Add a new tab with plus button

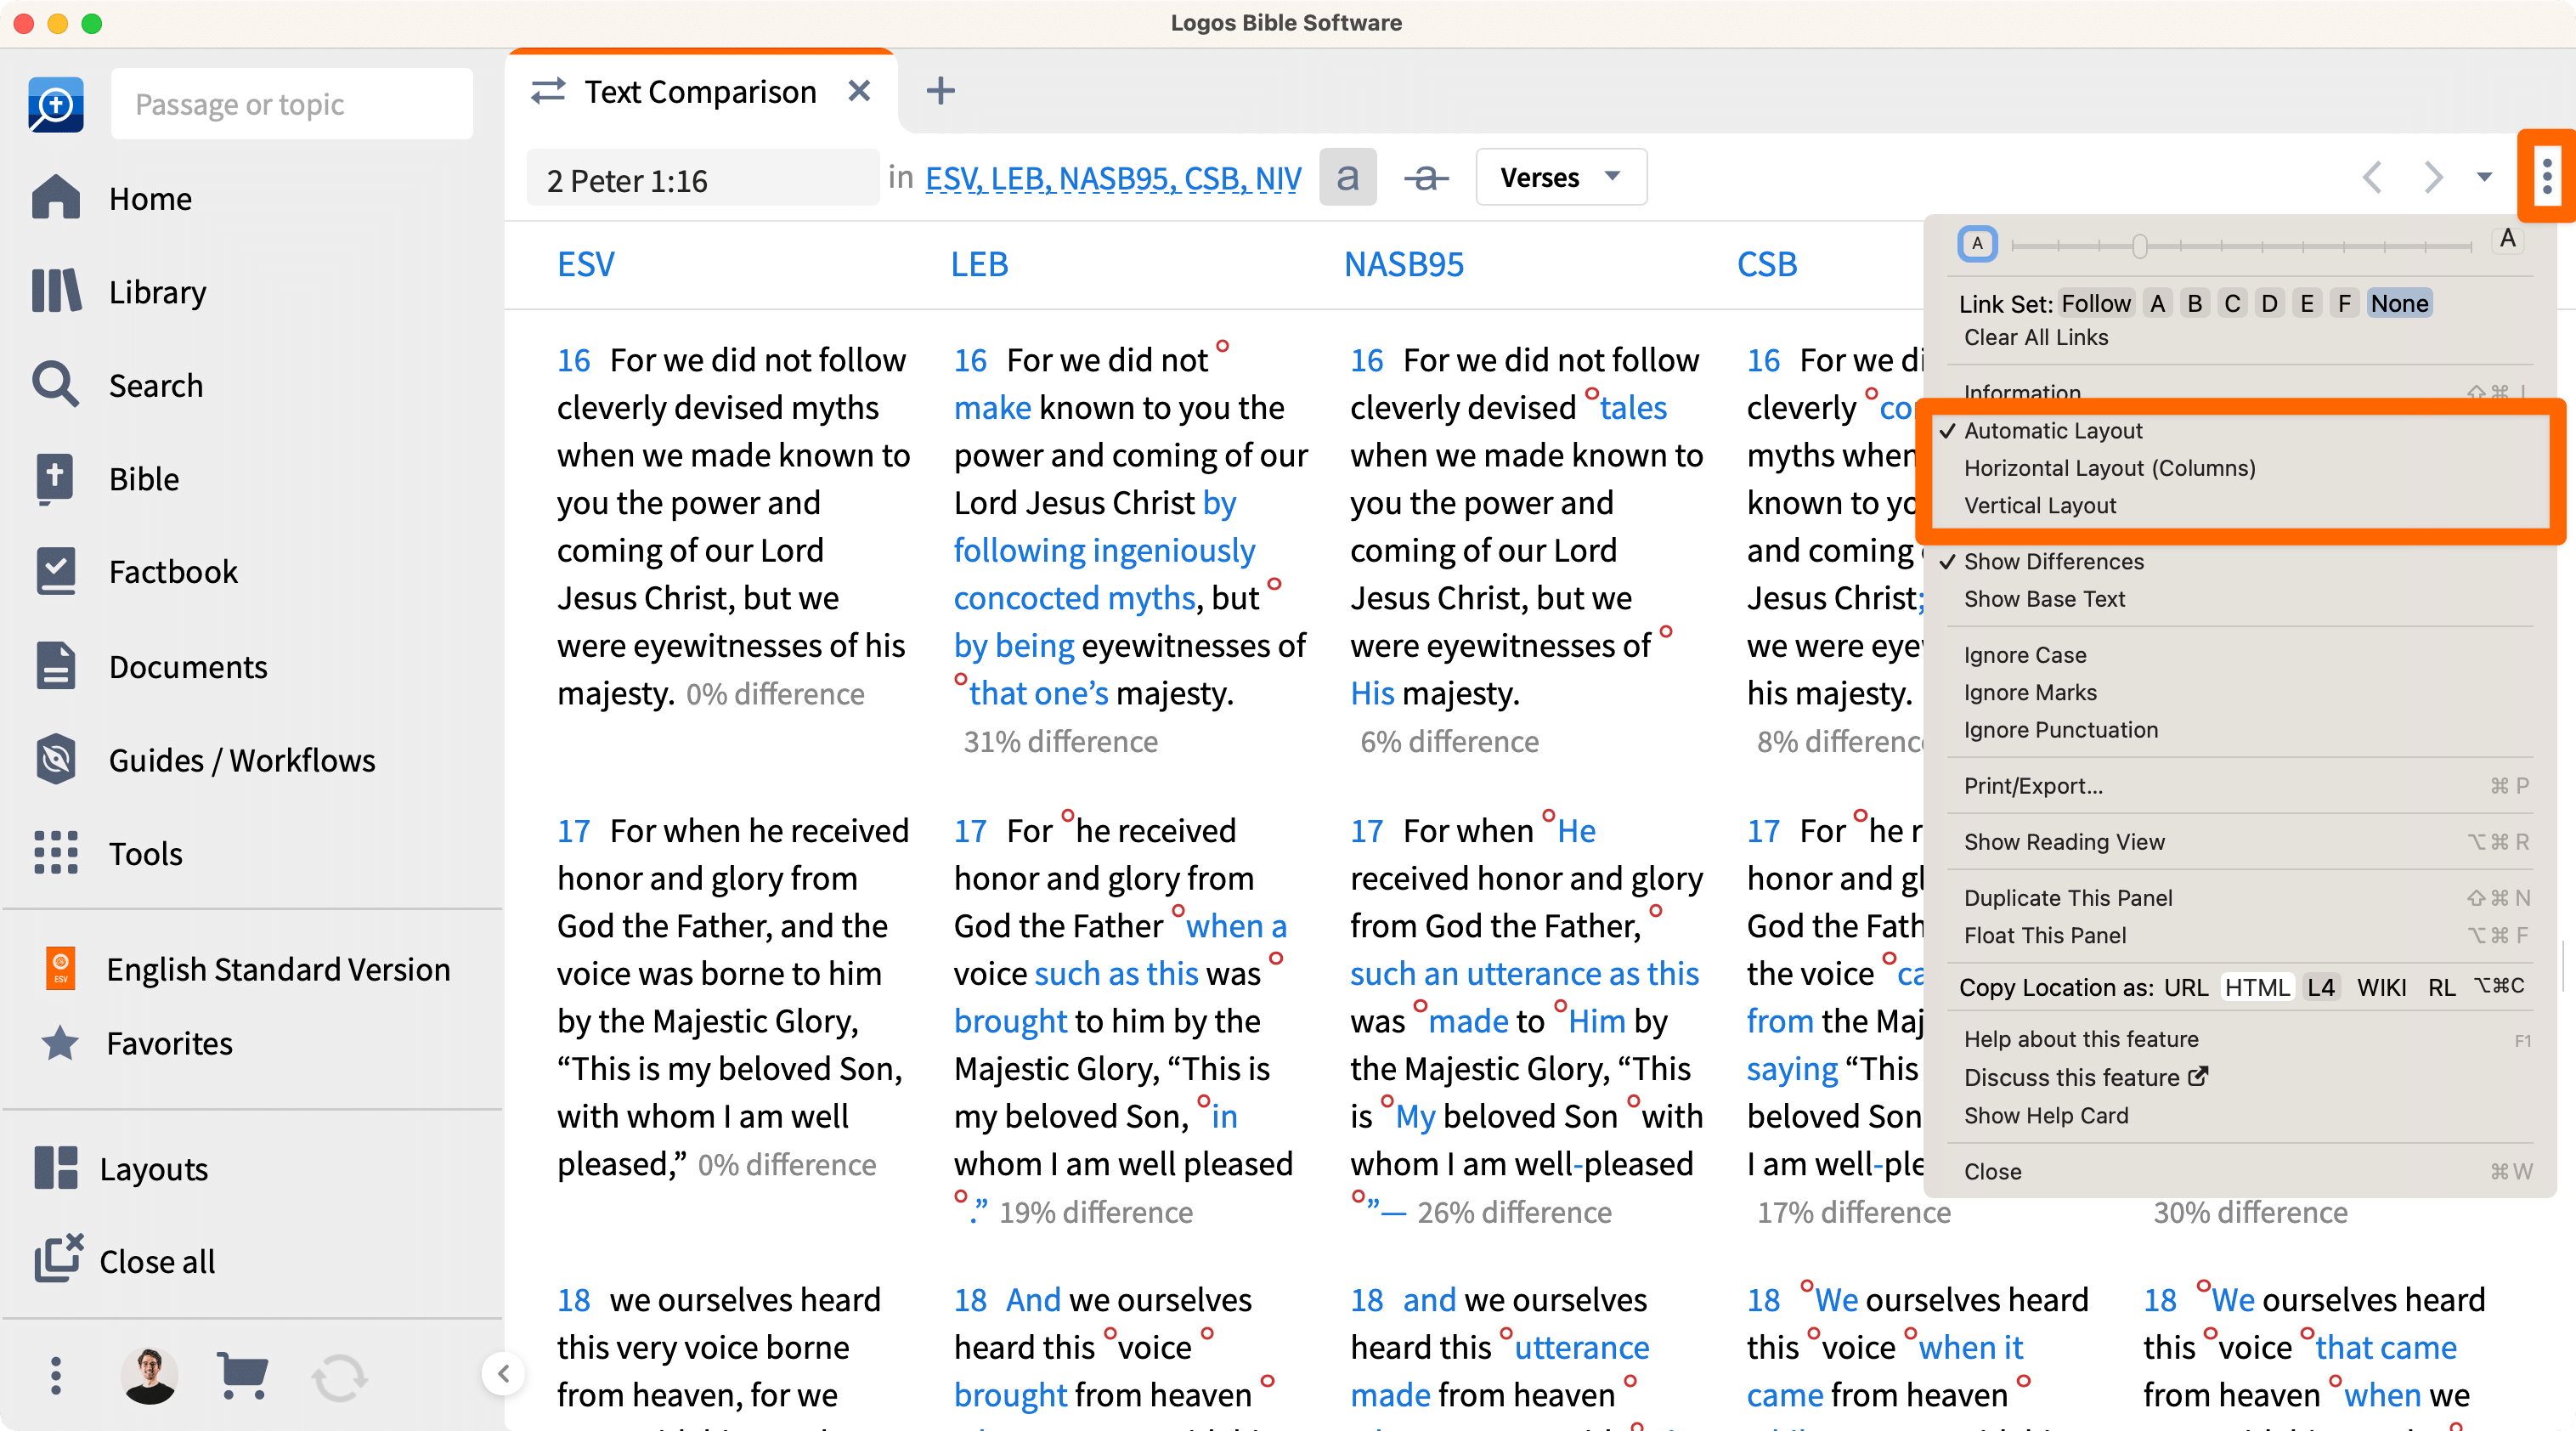[x=940, y=91]
